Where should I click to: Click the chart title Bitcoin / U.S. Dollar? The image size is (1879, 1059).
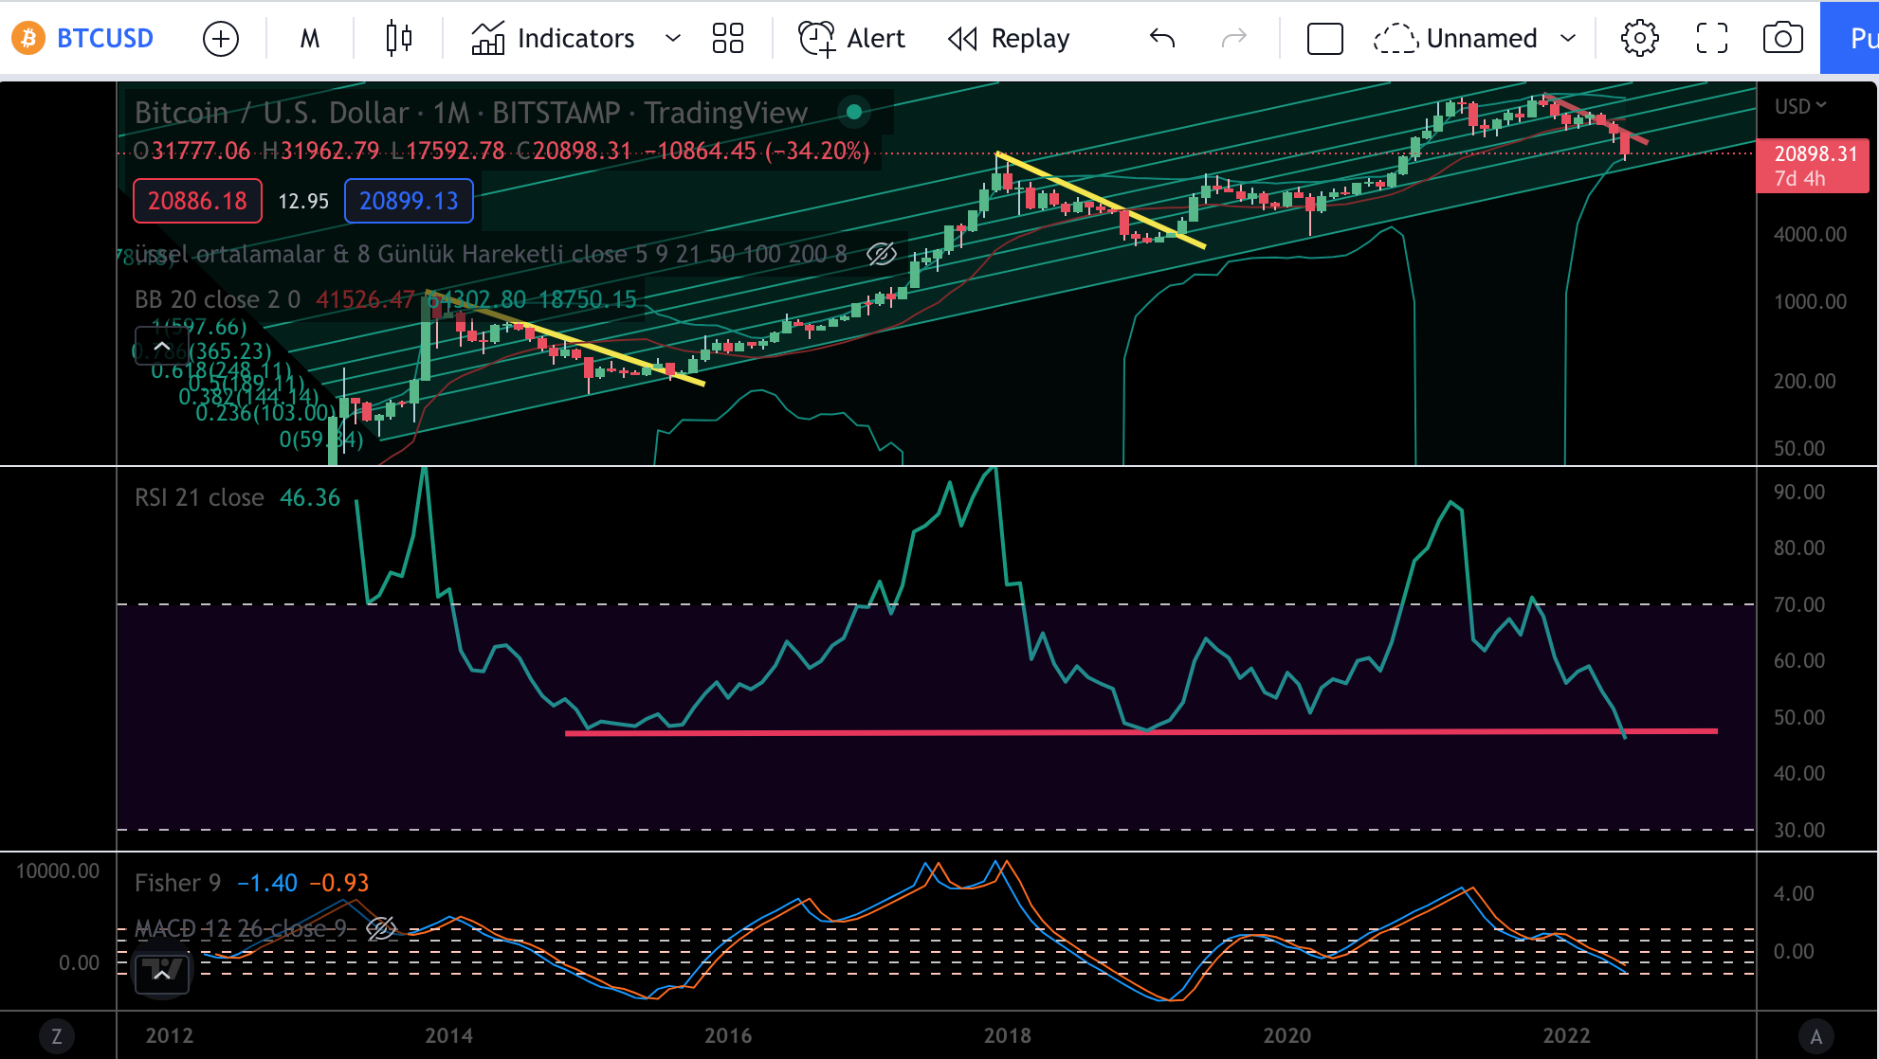271,113
